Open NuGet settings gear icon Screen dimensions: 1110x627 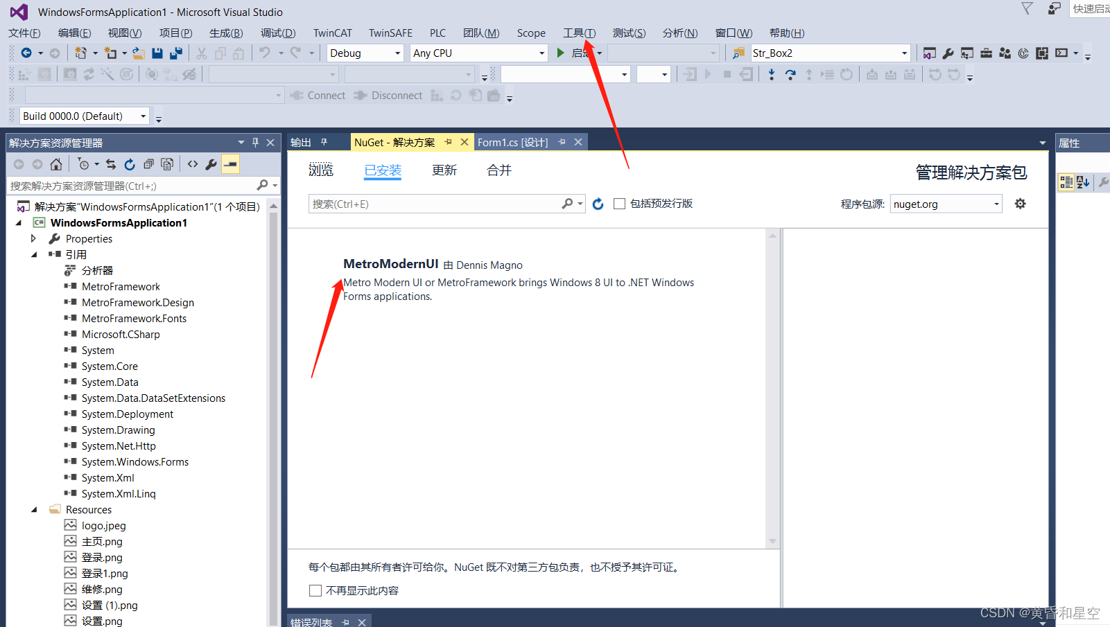(x=1020, y=204)
